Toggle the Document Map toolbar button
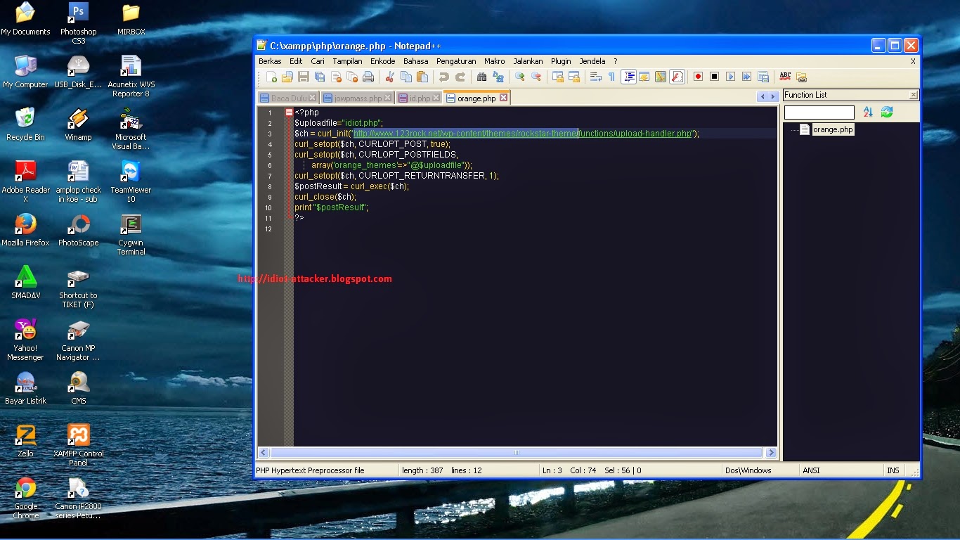Viewport: 960px width, 540px height. 660,77
